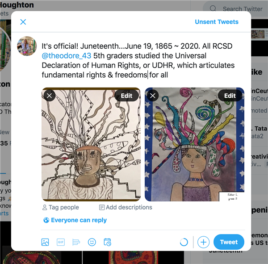The height and width of the screenshot is (264, 268).
Task: Open the GIF picker
Action: (61, 242)
